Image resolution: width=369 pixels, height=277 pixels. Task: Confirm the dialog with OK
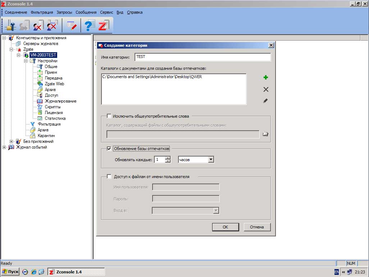pos(225,227)
